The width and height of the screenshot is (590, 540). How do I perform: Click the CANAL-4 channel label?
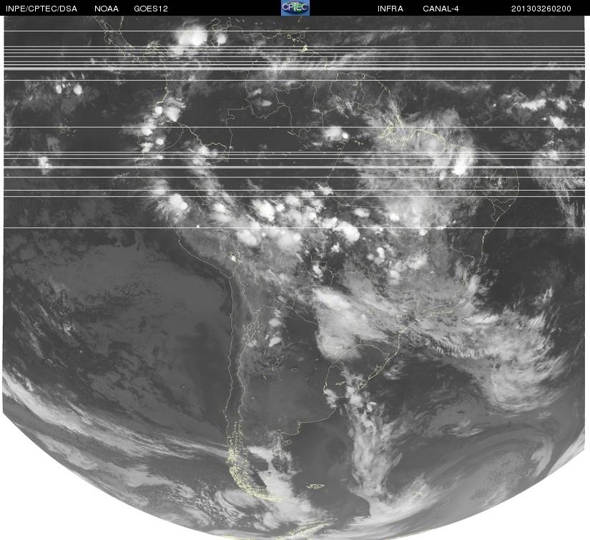pyautogui.click(x=441, y=9)
